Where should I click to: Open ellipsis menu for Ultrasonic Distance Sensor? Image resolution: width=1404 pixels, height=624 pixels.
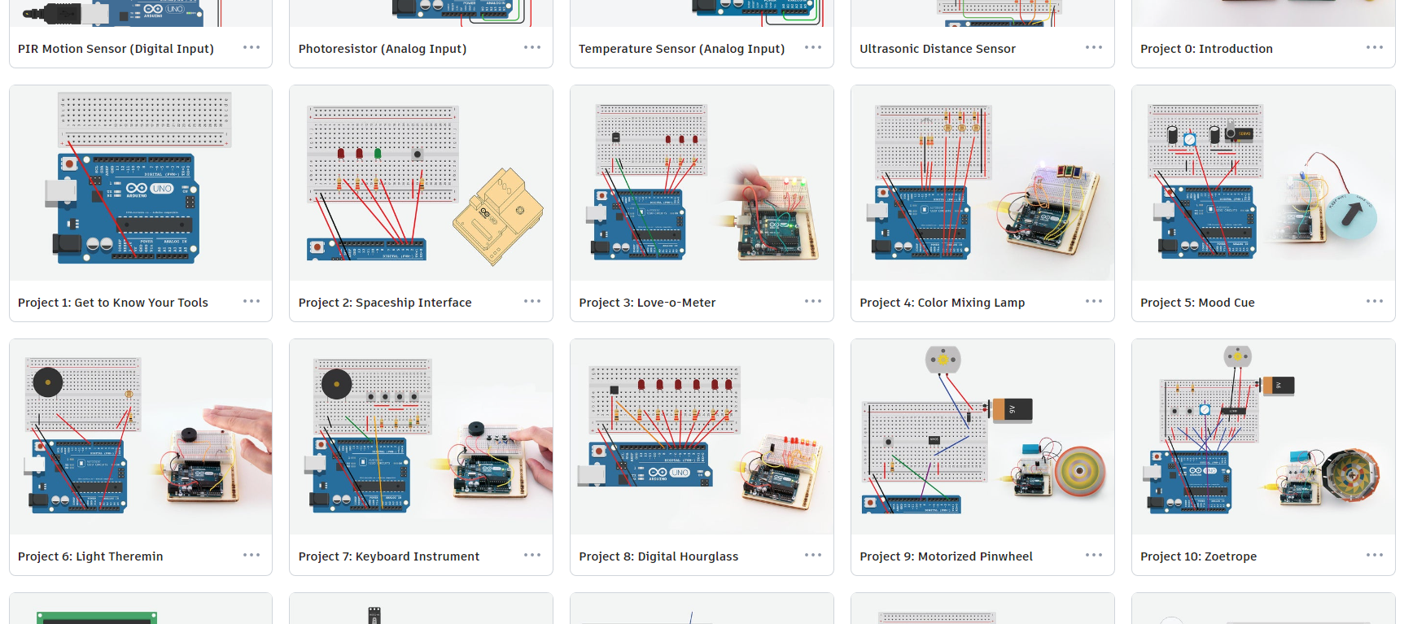1094,47
